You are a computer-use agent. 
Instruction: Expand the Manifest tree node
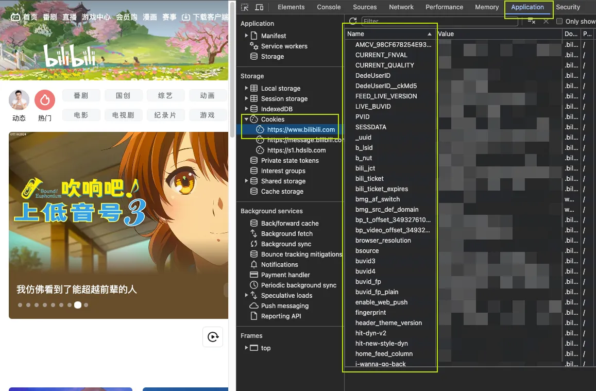tap(246, 36)
